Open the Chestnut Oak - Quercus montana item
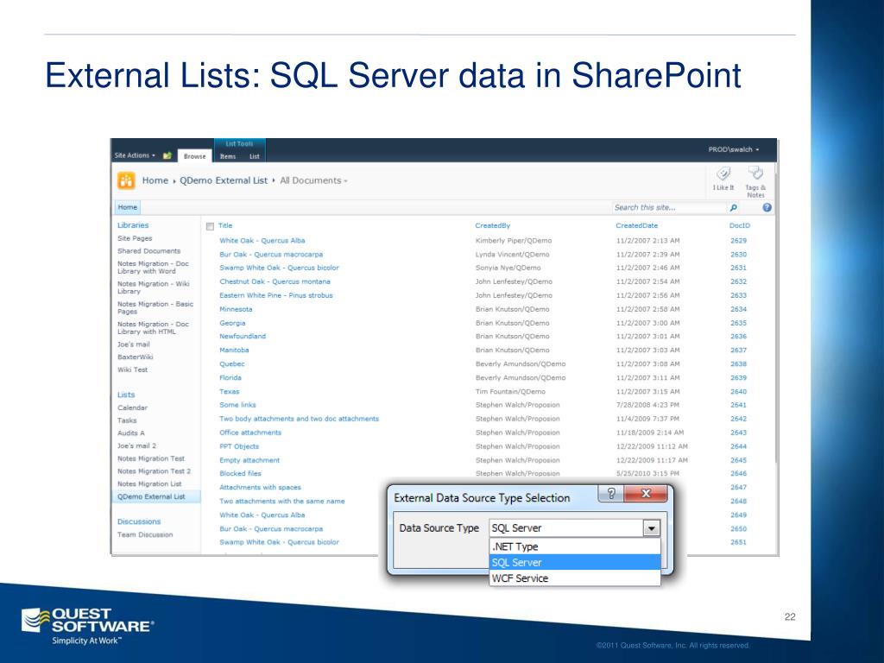The height and width of the screenshot is (663, 884). (275, 281)
